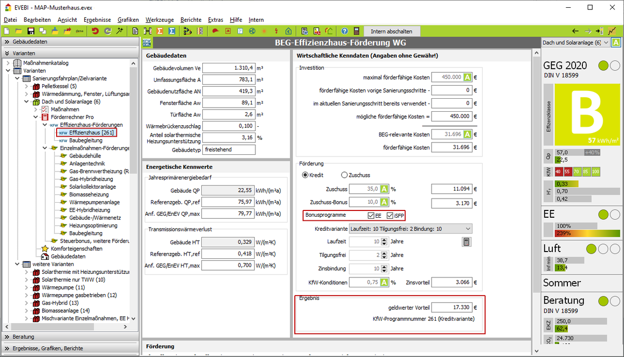Click the calculator icon in the toolbar
This screenshot has height=357, width=624.
(356, 31)
